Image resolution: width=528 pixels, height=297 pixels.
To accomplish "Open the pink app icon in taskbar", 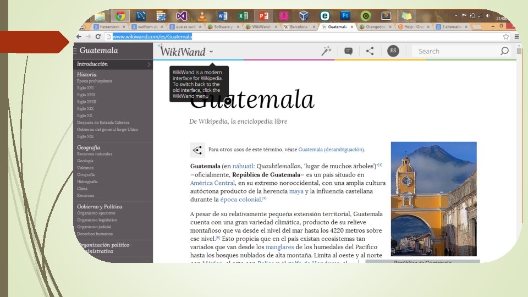I will pos(284,16).
